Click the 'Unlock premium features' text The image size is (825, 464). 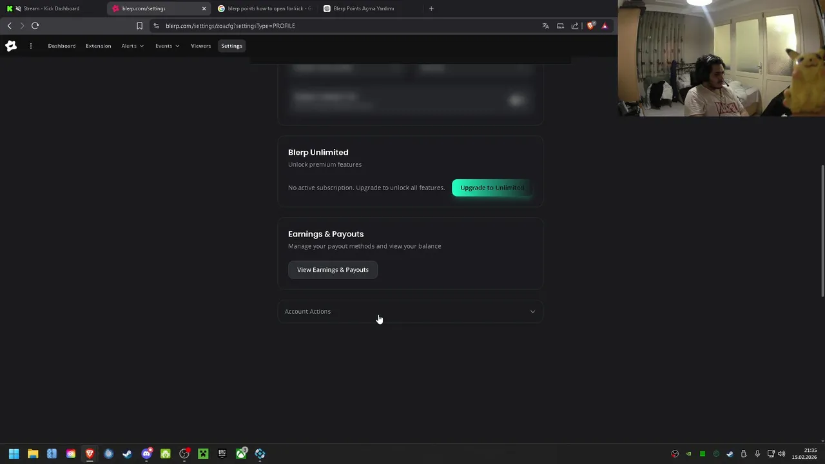pyautogui.click(x=325, y=164)
